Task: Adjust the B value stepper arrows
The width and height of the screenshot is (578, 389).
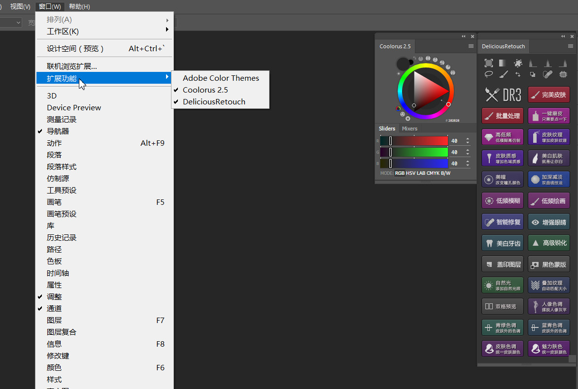Action: click(468, 163)
